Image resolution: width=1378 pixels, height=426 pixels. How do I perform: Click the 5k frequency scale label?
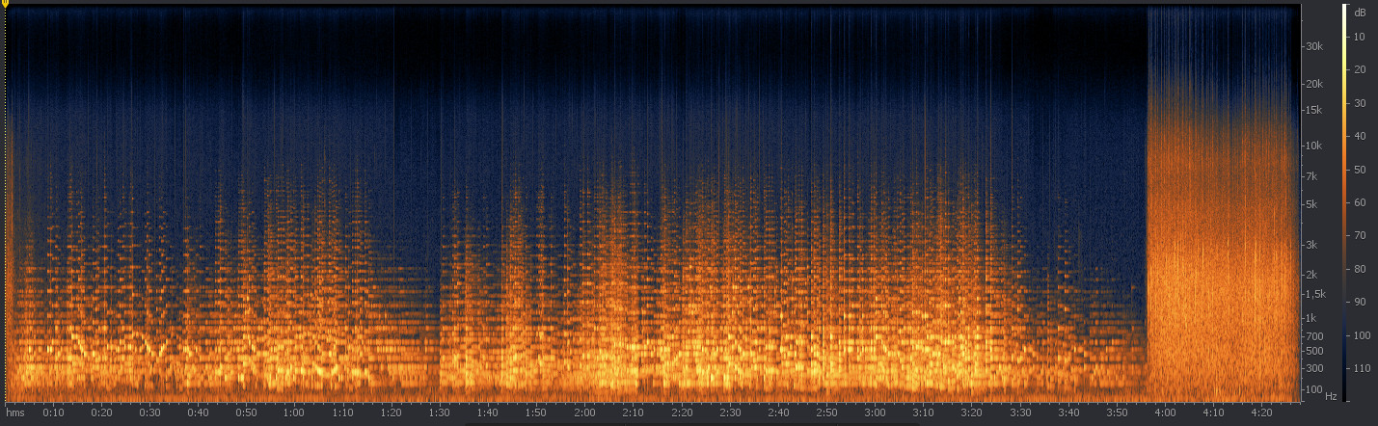click(1310, 204)
